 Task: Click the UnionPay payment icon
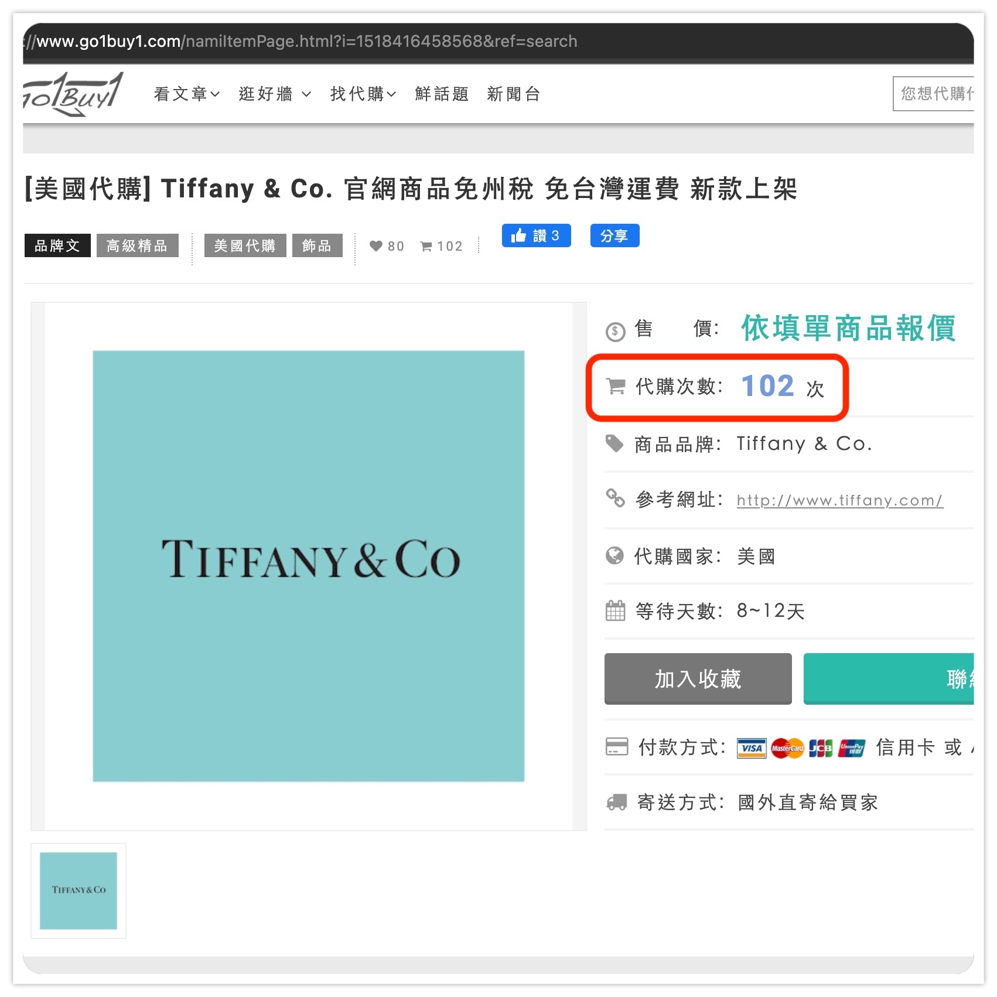(852, 748)
